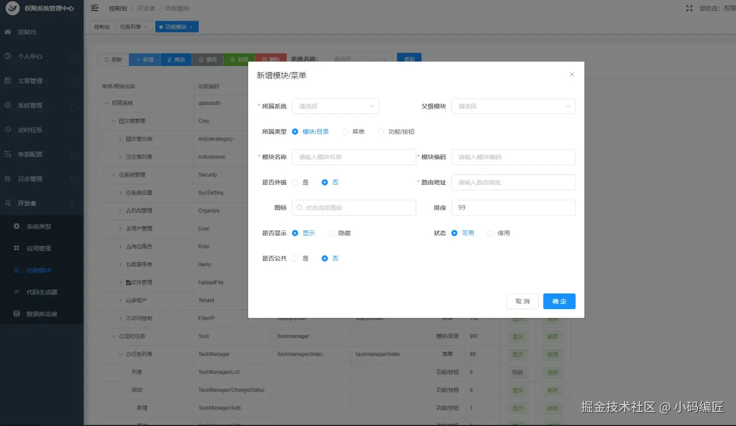
Task: Click the green 启用 toolbar button
Action: 239,59
